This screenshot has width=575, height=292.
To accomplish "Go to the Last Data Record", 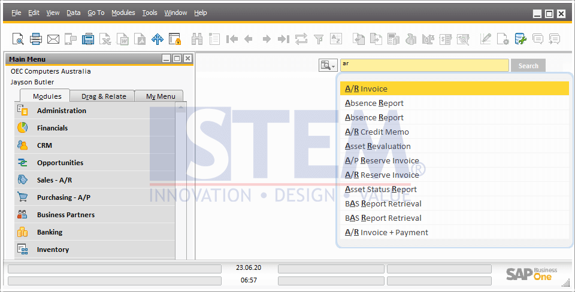I will pos(283,39).
